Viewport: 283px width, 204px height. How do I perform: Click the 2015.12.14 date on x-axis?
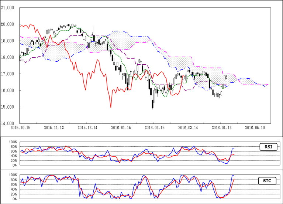tap(87, 127)
